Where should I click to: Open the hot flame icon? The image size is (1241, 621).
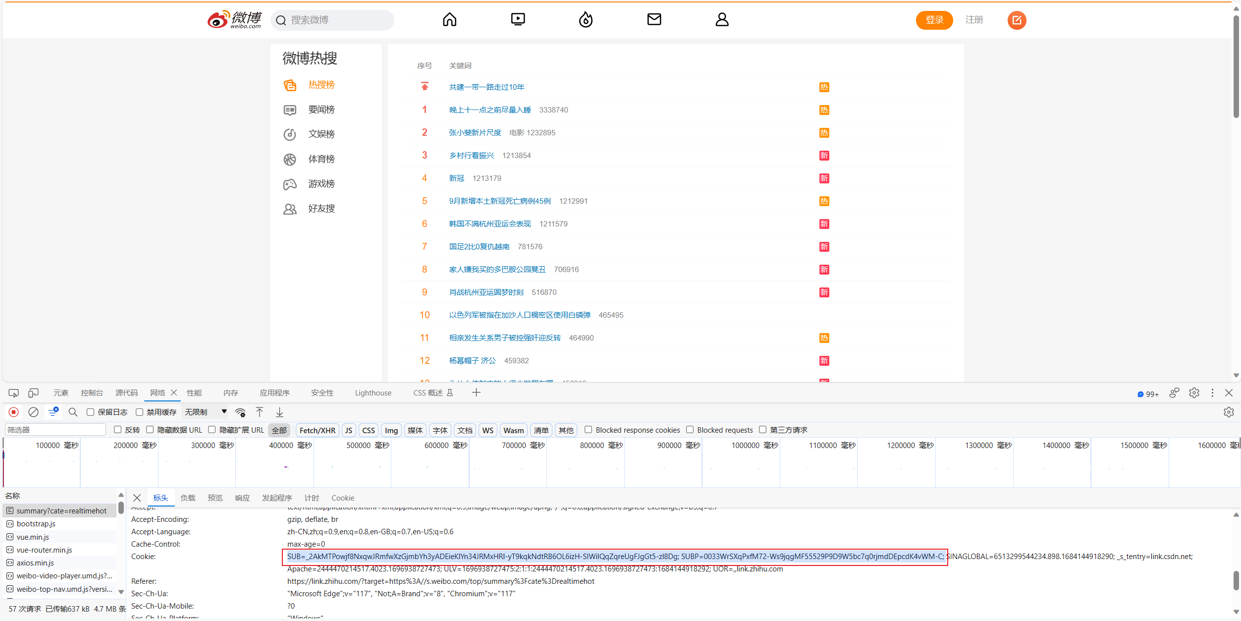click(586, 19)
